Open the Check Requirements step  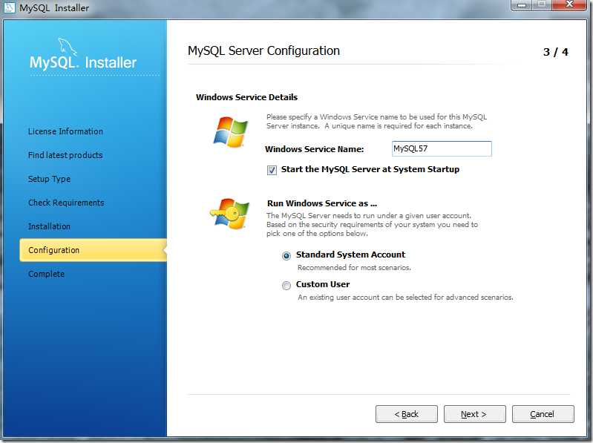click(x=66, y=203)
